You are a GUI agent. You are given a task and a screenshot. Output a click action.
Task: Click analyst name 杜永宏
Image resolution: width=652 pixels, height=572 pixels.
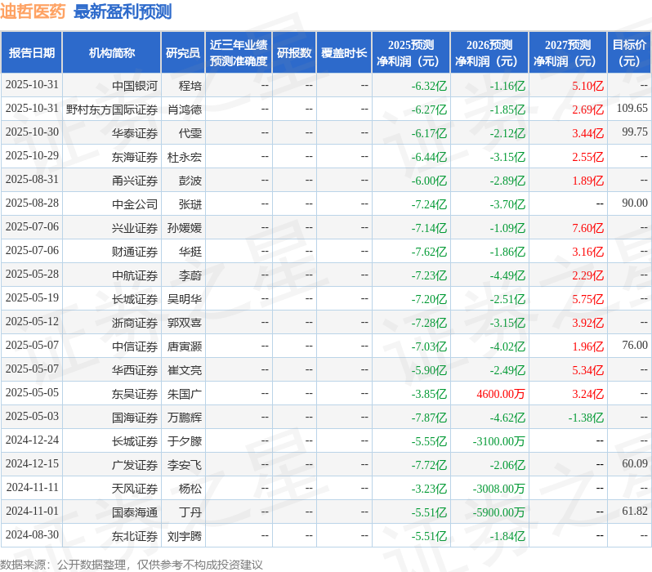(185, 157)
